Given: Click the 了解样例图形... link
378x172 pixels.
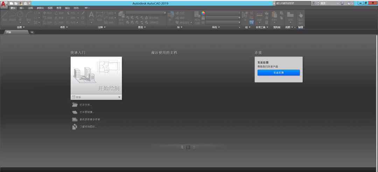Looking at the screenshot, I should (88, 127).
